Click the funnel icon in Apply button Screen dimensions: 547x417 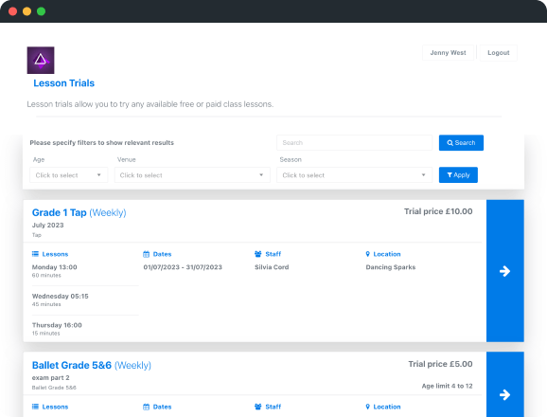[450, 175]
